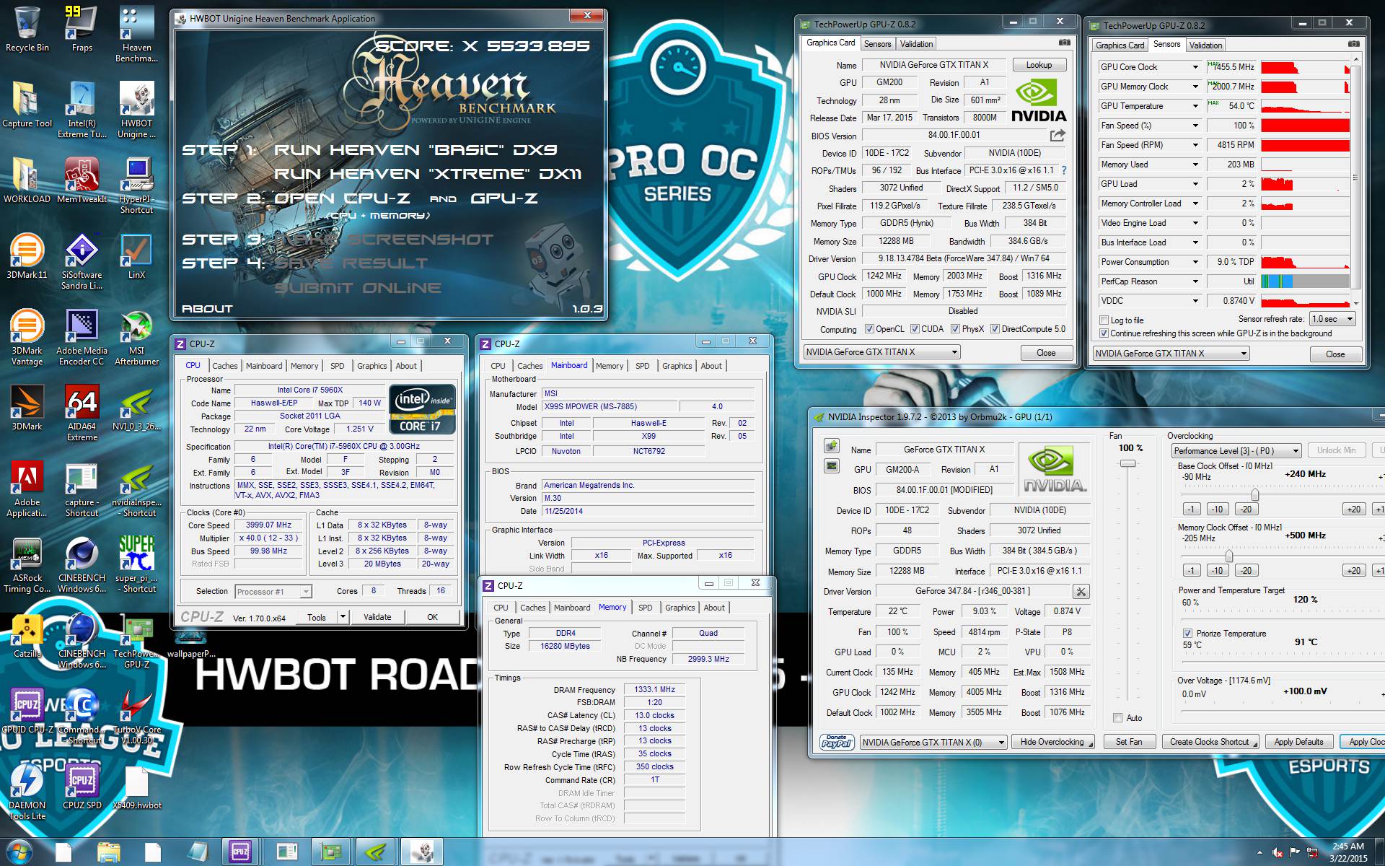Uncheck Continue refreshing in background checkbox
This screenshot has width=1385, height=866.
[x=1104, y=333]
